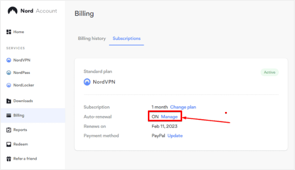Image resolution: width=295 pixels, height=170 pixels.
Task: Open the NordLocker service icon
Action: point(9,85)
